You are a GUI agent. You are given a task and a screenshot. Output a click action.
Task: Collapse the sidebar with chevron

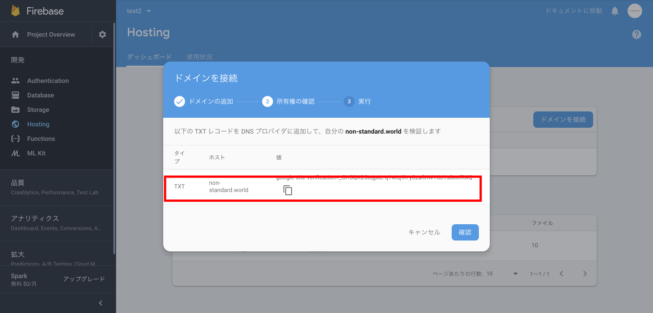(101, 303)
